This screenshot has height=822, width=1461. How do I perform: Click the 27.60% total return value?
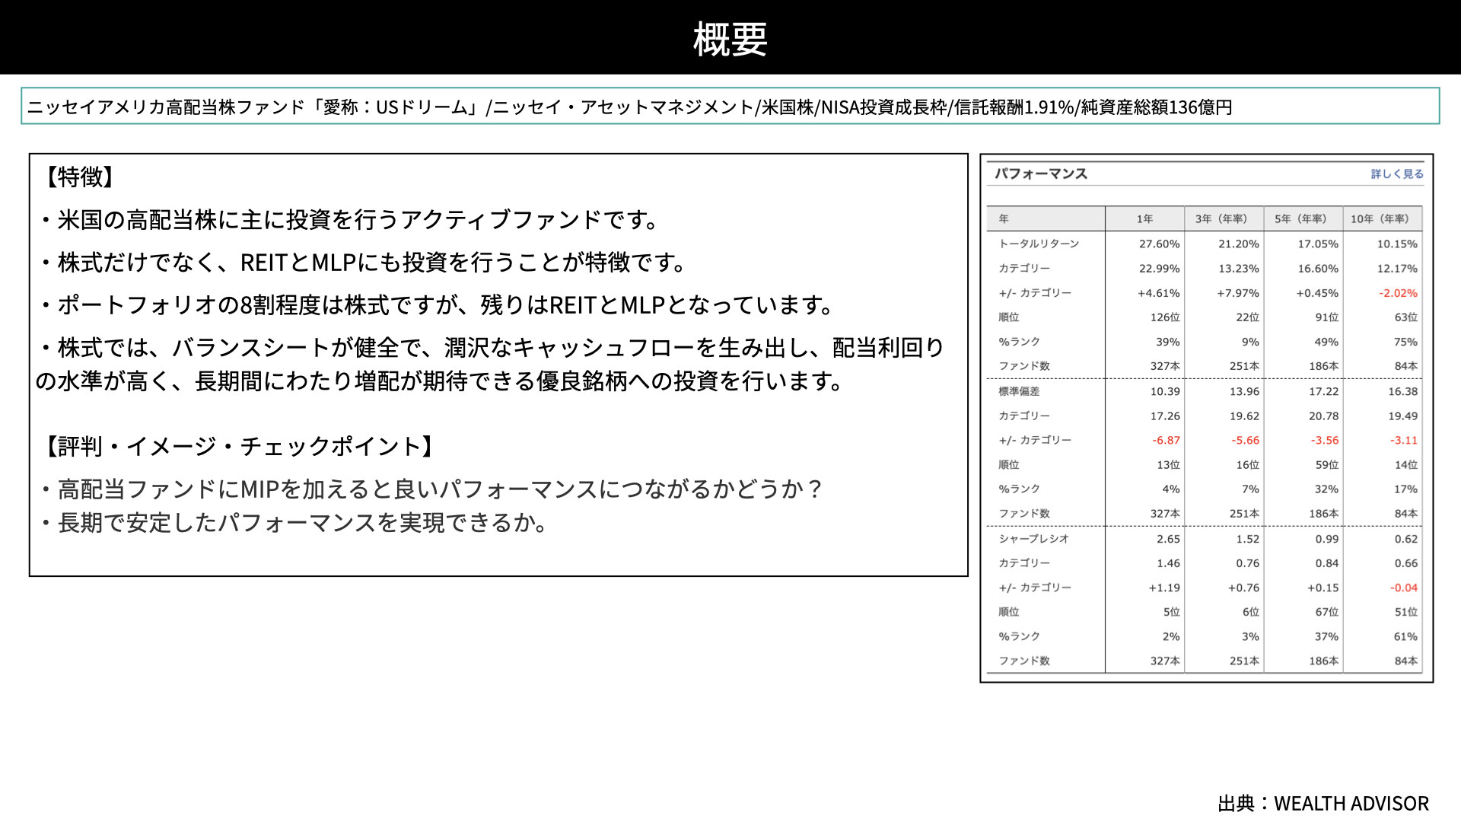pyautogui.click(x=1159, y=244)
